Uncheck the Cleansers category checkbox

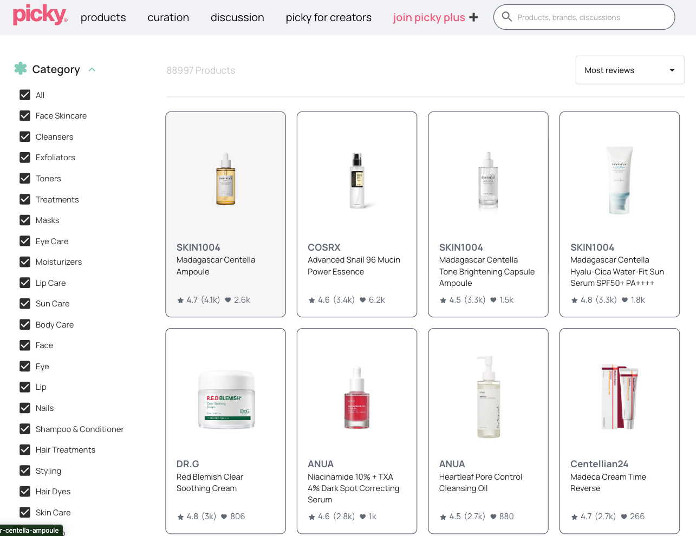(x=25, y=136)
